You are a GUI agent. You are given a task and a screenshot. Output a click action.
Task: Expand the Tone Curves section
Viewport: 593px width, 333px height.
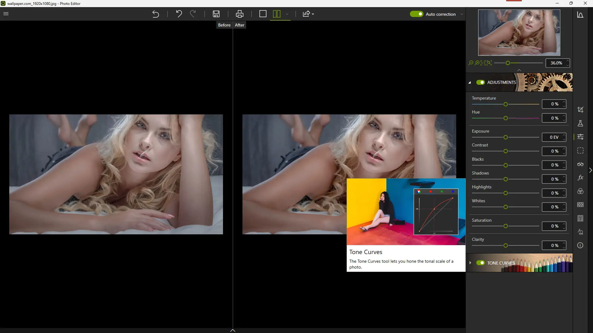[x=470, y=263]
